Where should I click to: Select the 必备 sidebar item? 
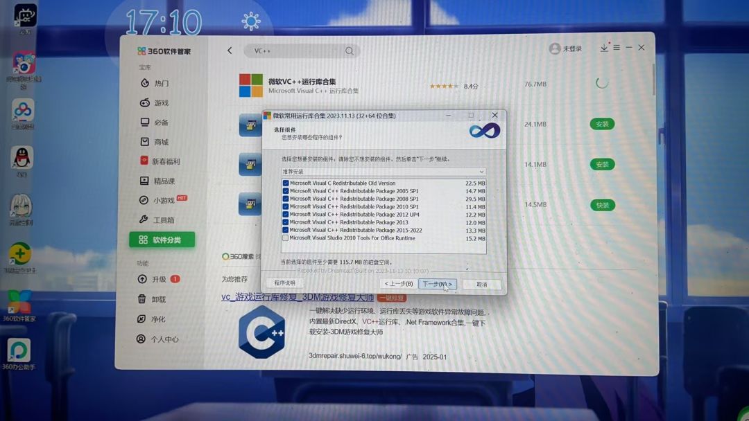point(155,122)
